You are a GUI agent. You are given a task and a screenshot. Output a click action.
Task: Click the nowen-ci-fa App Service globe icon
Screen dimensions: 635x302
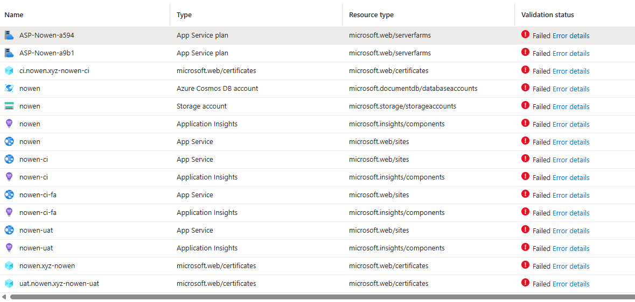[9, 195]
